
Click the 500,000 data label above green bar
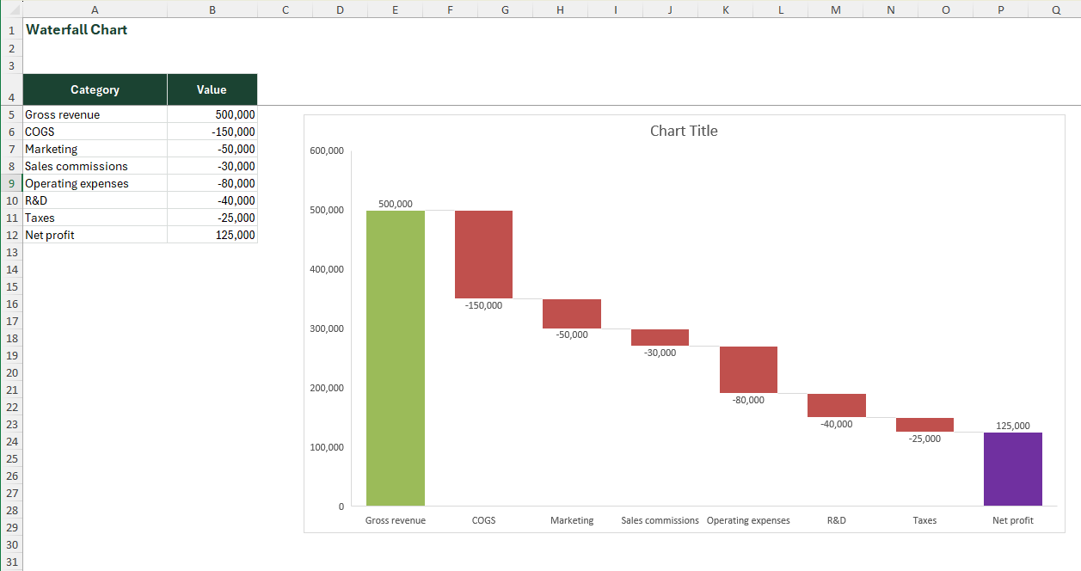click(x=396, y=204)
